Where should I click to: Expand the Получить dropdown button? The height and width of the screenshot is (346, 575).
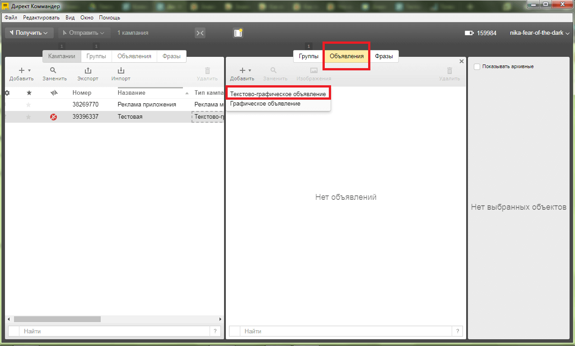point(29,33)
